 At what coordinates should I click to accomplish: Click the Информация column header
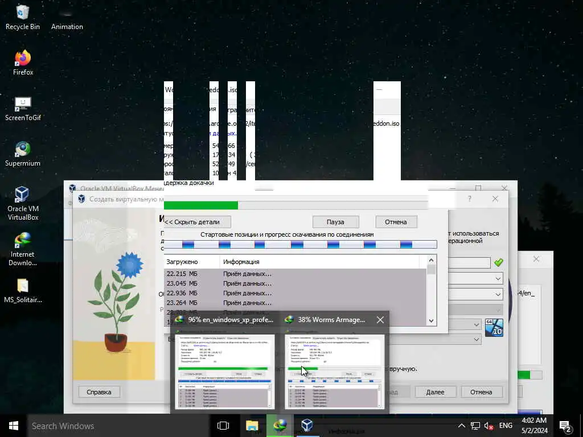pyautogui.click(x=320, y=262)
